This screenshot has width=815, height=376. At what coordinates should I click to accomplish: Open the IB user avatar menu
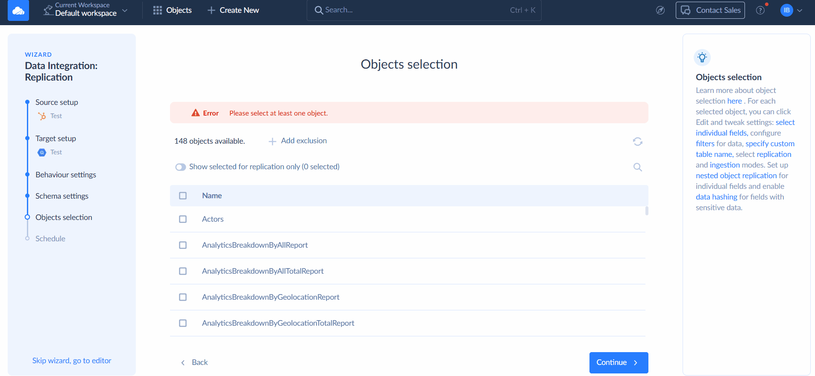click(x=786, y=10)
